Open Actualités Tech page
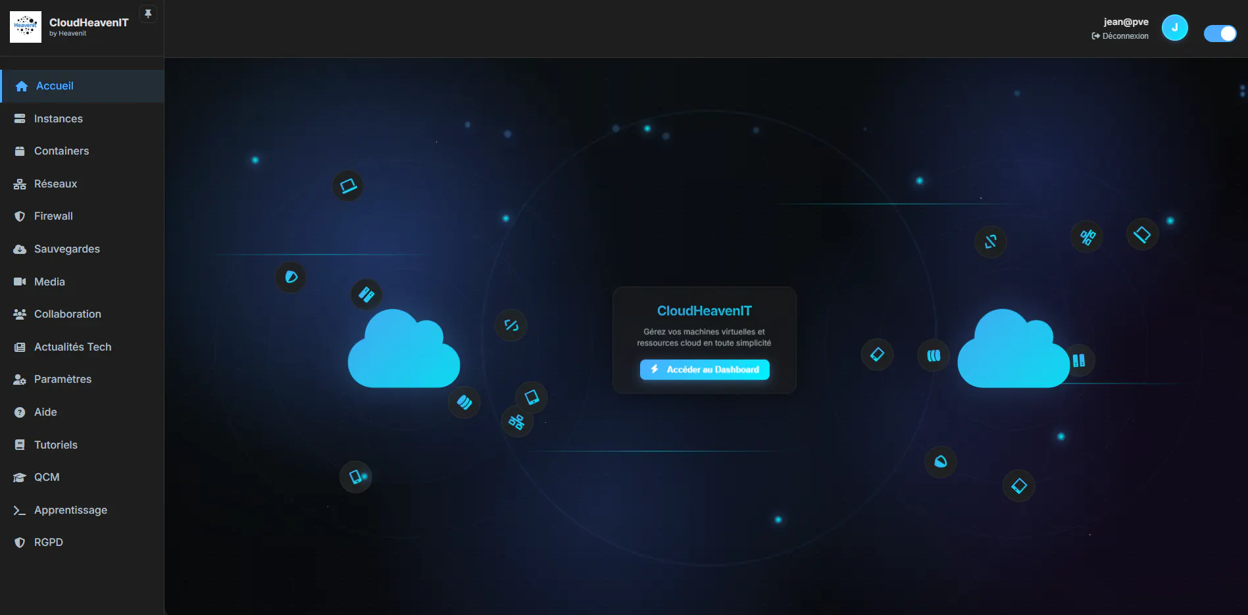This screenshot has height=615, width=1248. point(82,347)
